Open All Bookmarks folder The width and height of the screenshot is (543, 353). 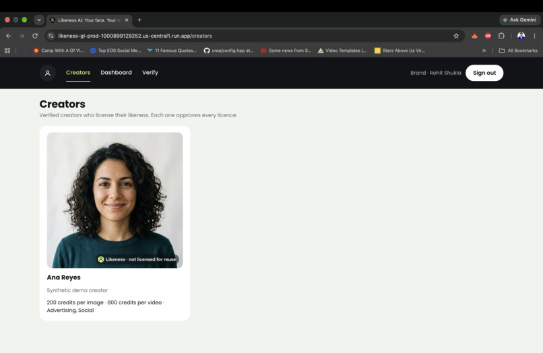pyautogui.click(x=518, y=51)
